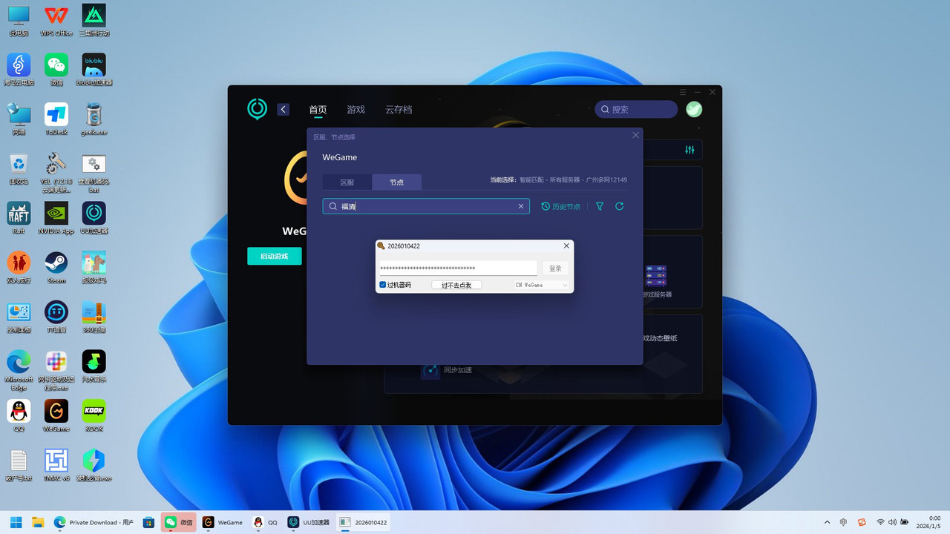Open the CN WeGame dropdown
950x534 pixels.
542,285
